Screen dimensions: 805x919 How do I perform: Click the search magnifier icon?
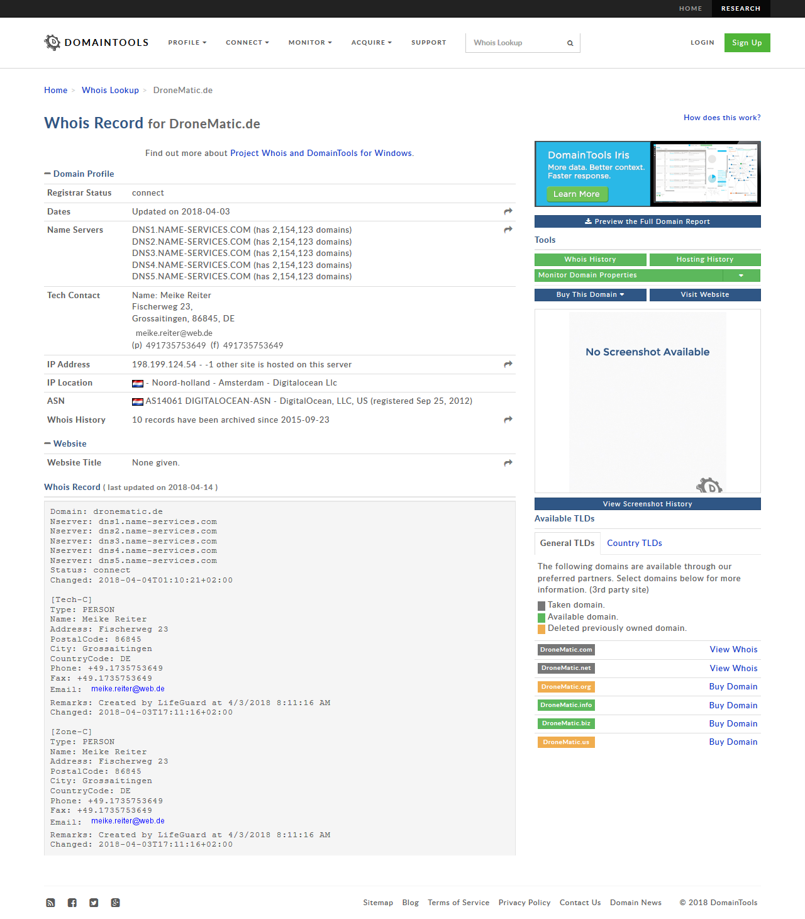pos(570,43)
